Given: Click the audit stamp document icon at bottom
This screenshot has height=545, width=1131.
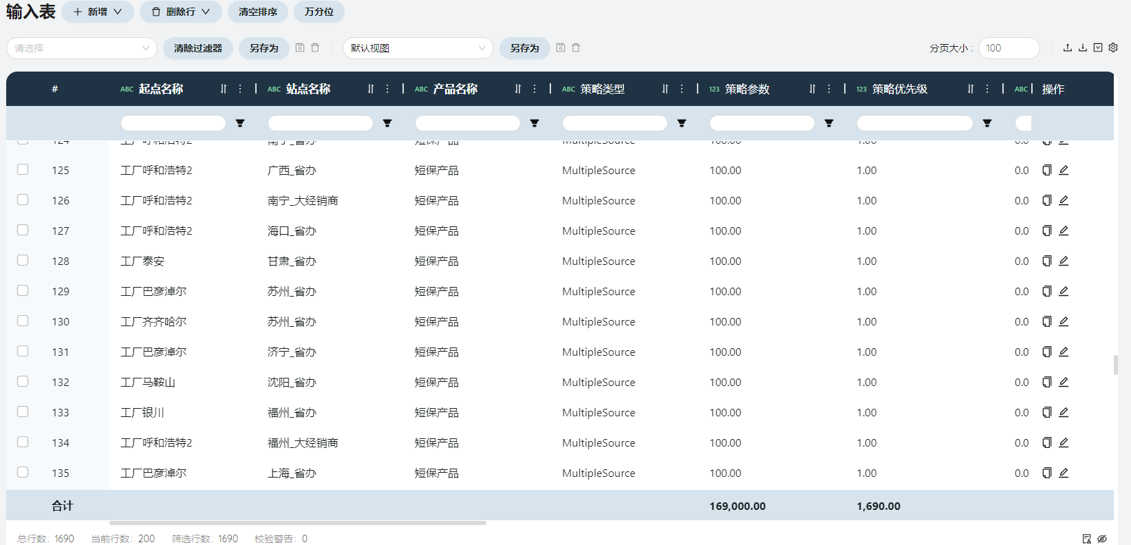Looking at the screenshot, I should click(x=1087, y=539).
